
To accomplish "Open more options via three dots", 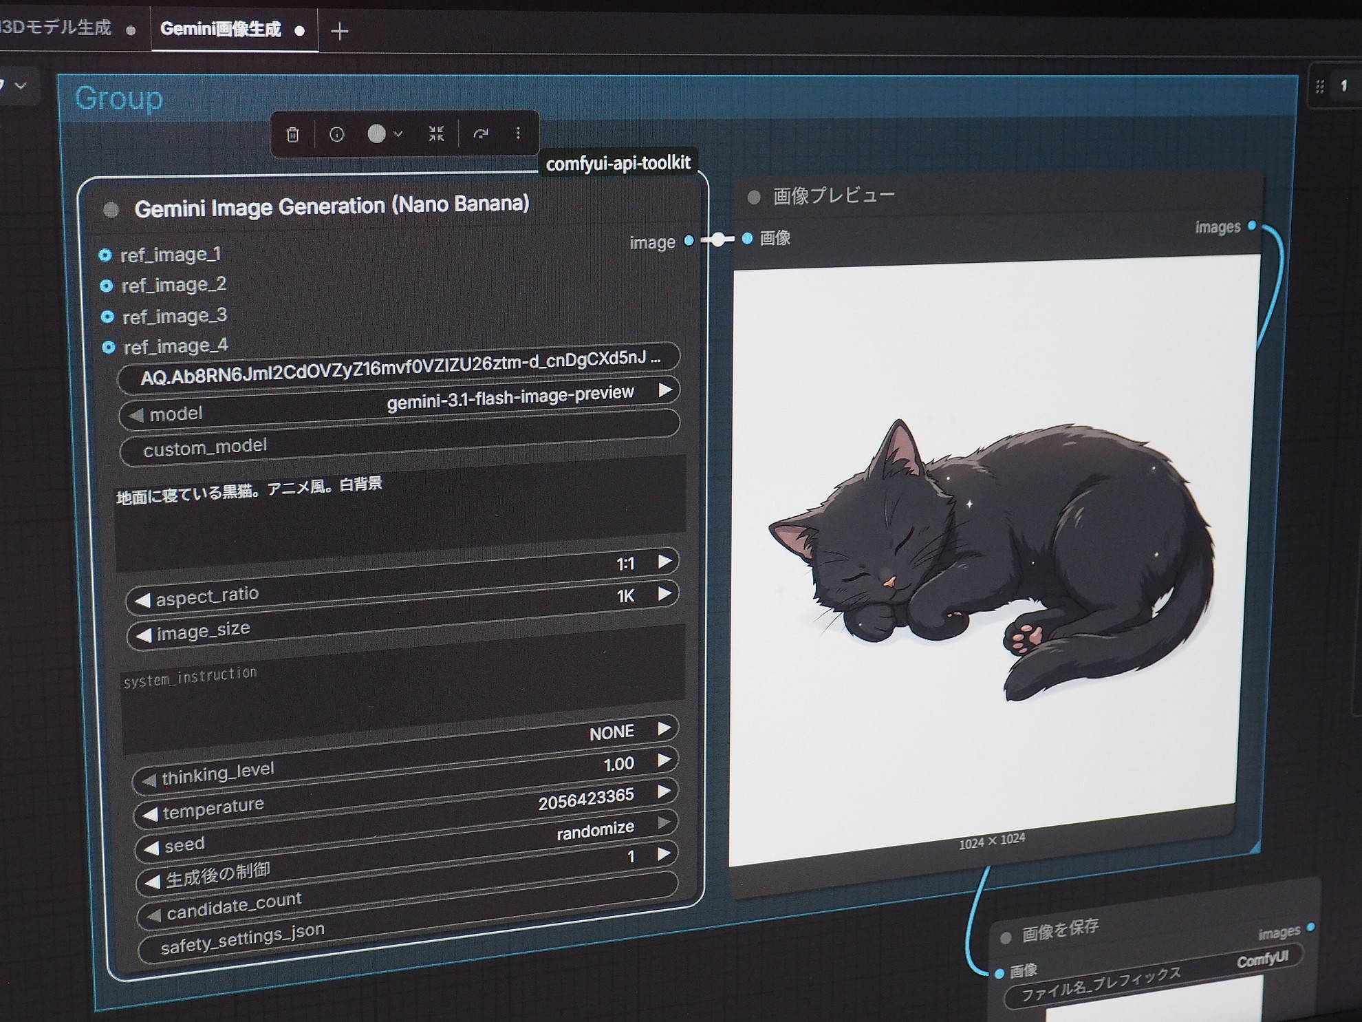I will click(x=518, y=133).
